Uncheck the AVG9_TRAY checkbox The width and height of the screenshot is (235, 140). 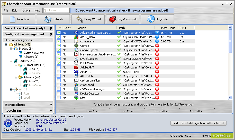(59, 37)
